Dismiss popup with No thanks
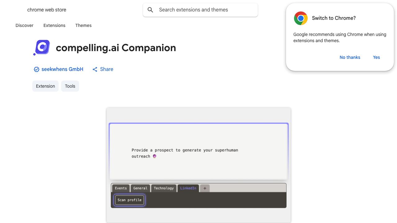The width and height of the screenshot is (397, 223). point(350,57)
